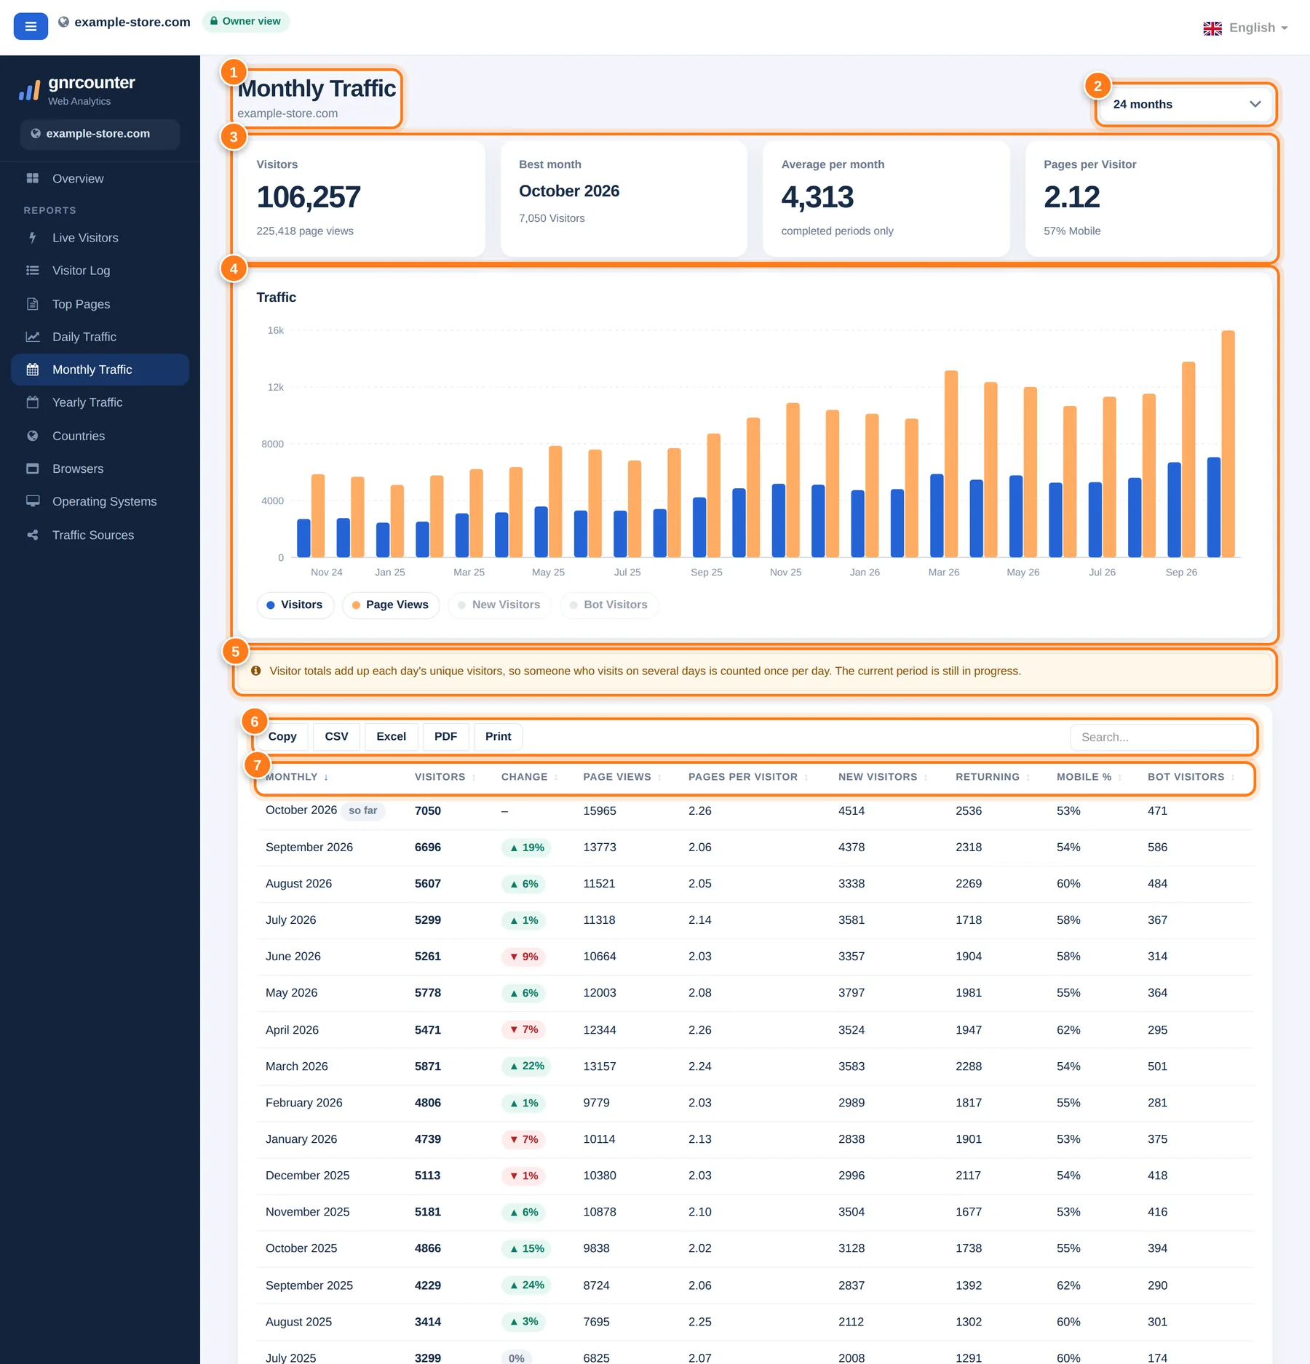Click the Traffic Sources share icon
The width and height of the screenshot is (1310, 1364).
coord(33,535)
